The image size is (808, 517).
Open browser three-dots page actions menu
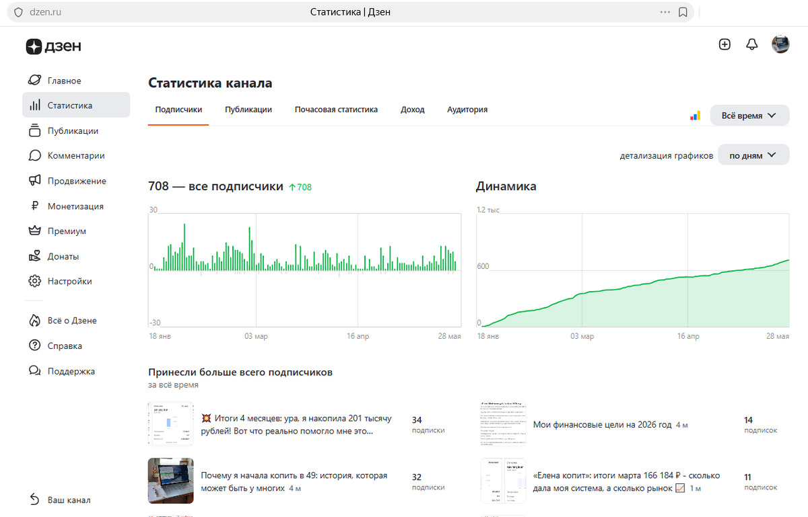(x=665, y=12)
